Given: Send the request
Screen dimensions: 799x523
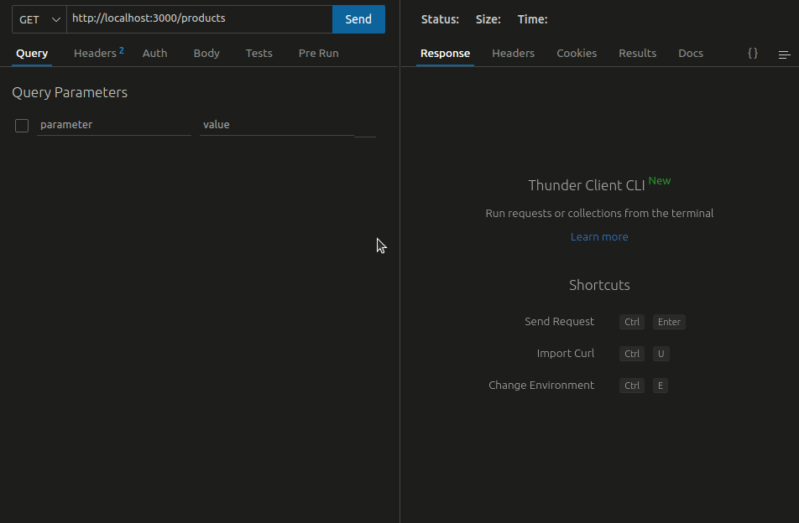Looking at the screenshot, I should [x=358, y=19].
